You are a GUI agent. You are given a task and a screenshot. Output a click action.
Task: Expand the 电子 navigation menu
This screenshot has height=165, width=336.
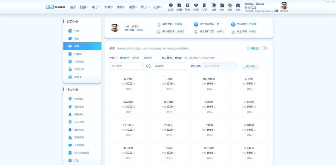(x=96, y=7)
